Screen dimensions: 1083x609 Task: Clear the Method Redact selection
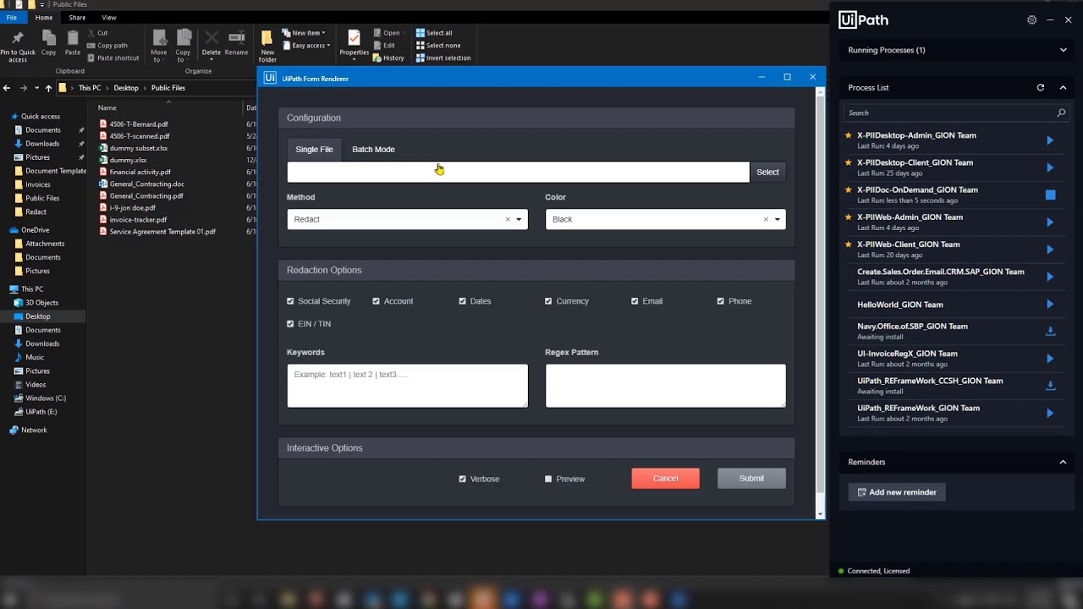point(508,220)
